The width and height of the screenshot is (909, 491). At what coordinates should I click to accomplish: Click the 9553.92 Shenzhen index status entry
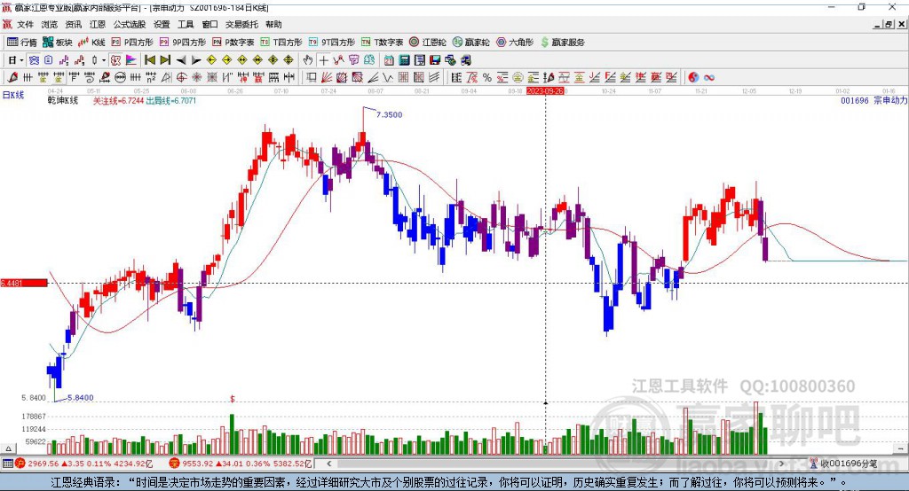(x=241, y=464)
